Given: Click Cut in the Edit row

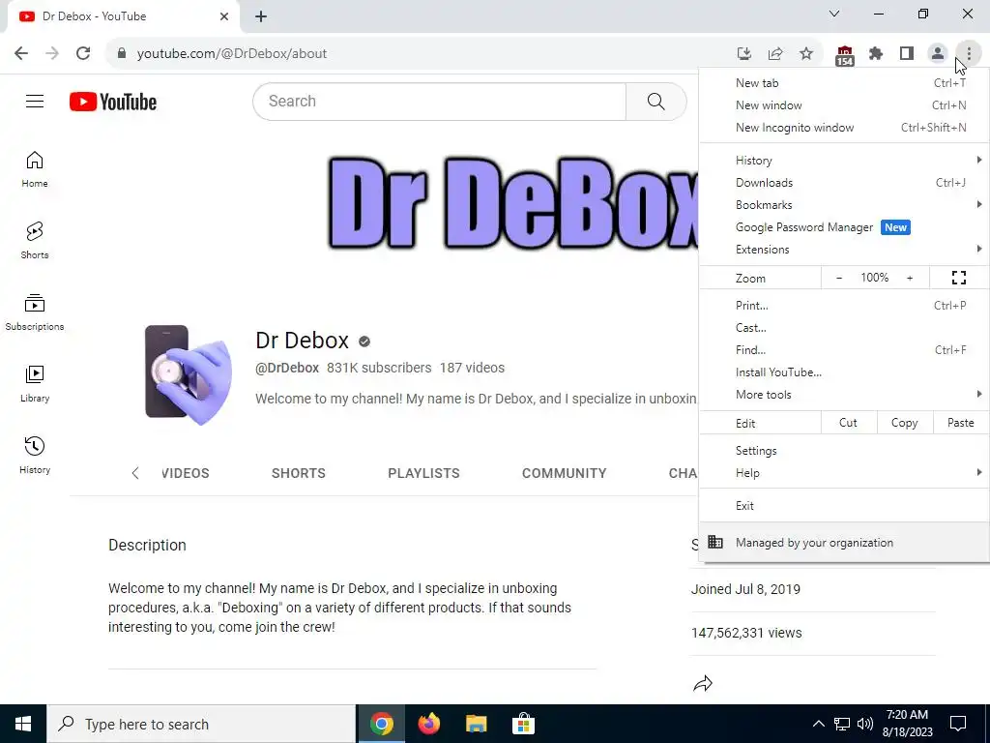Looking at the screenshot, I should 849,423.
